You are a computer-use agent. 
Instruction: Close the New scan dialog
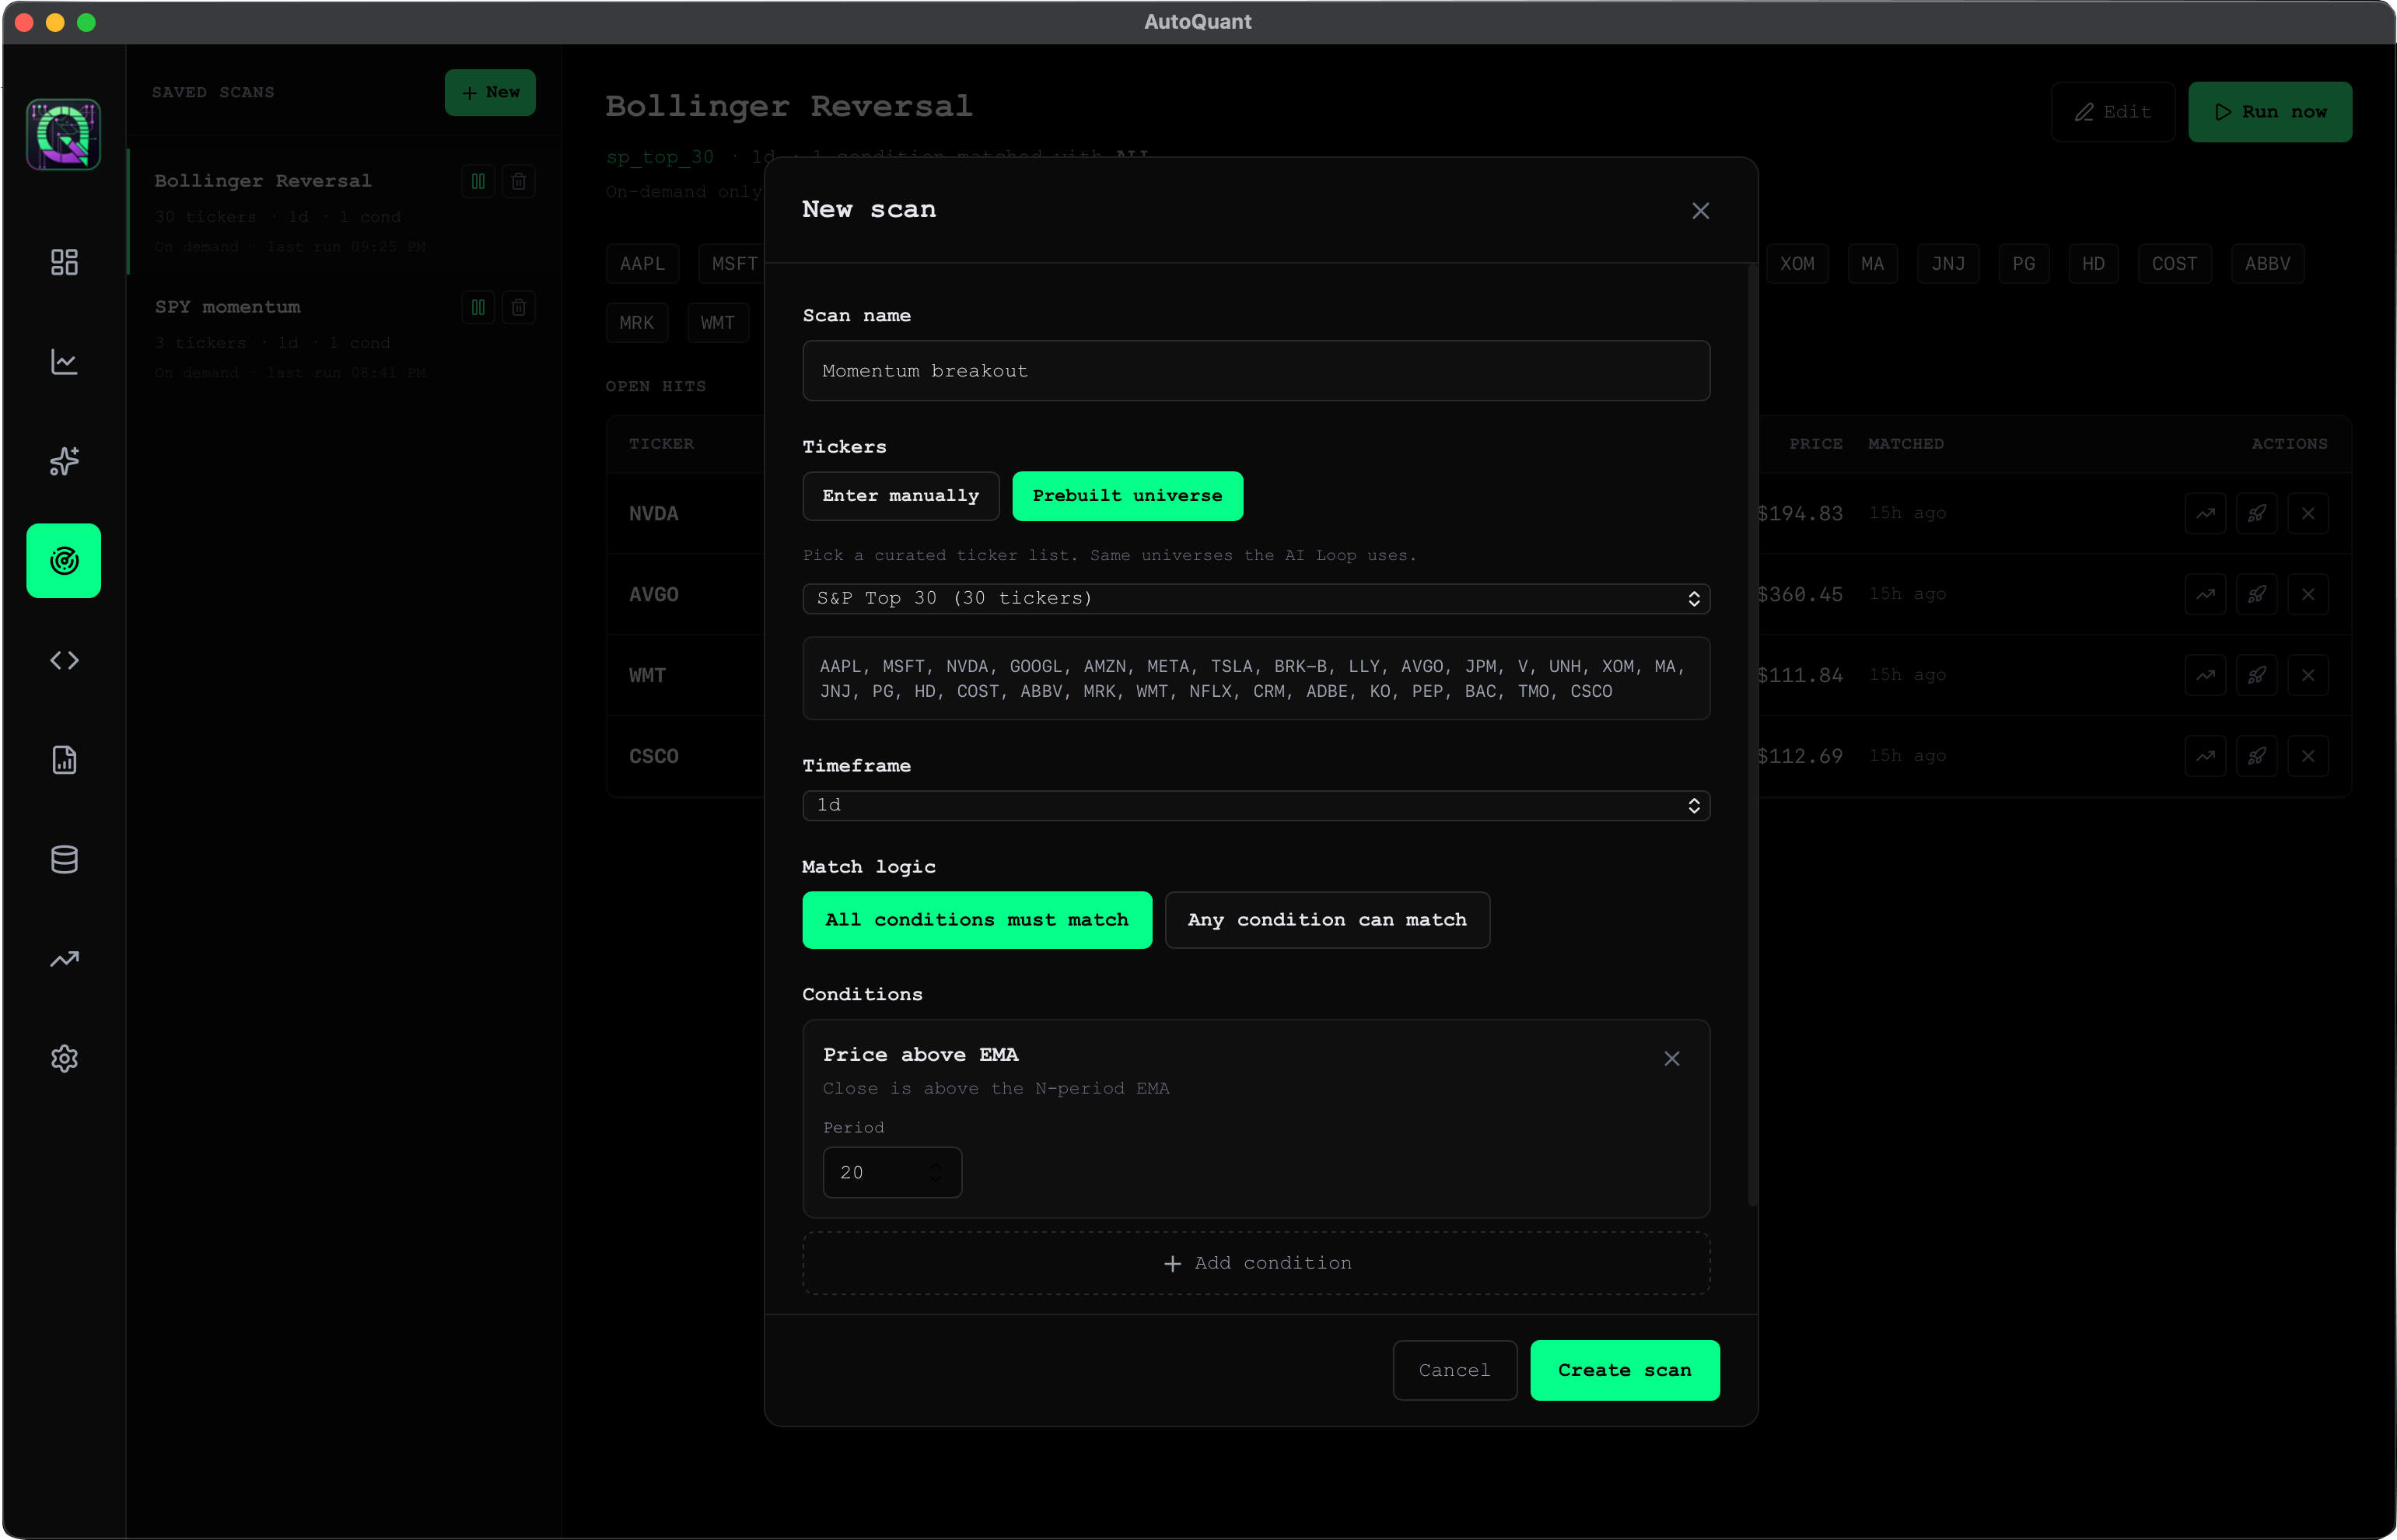[x=1700, y=211]
